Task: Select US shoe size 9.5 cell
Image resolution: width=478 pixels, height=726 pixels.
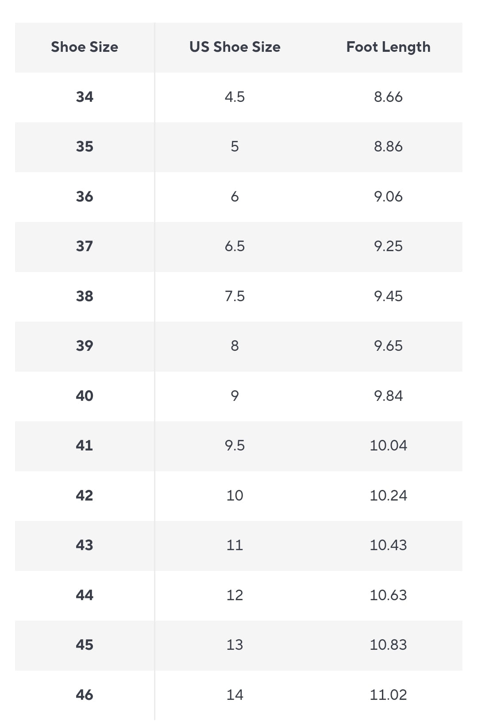Action: tap(235, 446)
